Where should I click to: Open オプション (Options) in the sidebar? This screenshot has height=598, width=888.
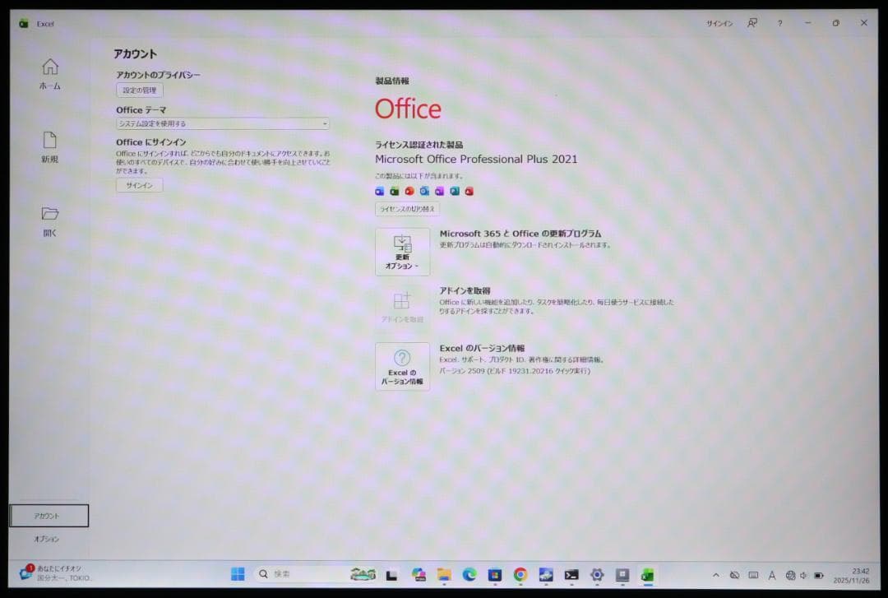[46, 539]
